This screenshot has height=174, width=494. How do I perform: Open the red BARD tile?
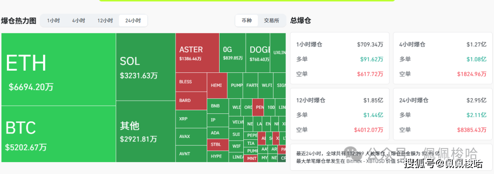click(191, 101)
